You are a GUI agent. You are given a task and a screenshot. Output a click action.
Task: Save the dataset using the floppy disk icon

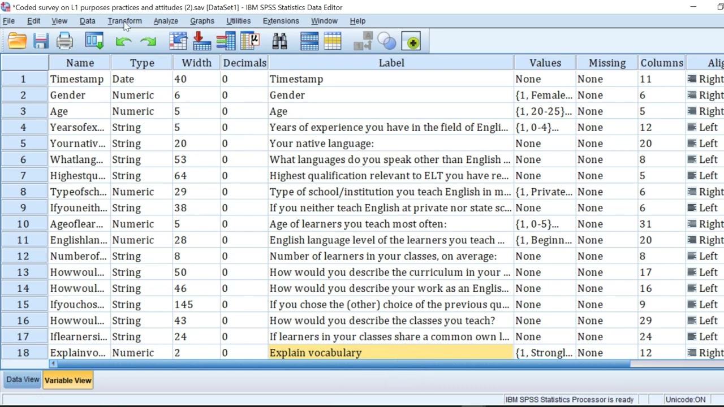[x=41, y=41]
